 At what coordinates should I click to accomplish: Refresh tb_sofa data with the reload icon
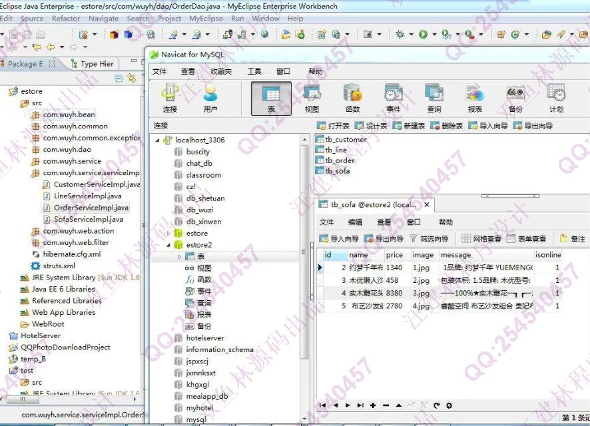pyautogui.click(x=436, y=405)
